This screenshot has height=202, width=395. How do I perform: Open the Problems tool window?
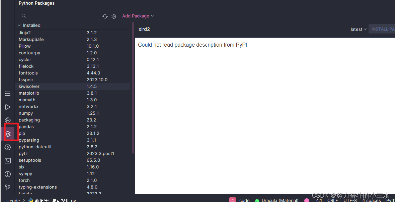pyautogui.click(x=8, y=174)
